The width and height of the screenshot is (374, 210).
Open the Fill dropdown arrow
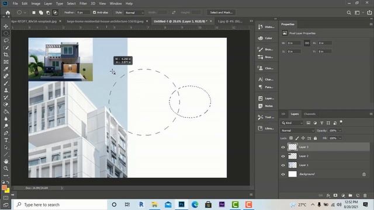[x=340, y=138]
